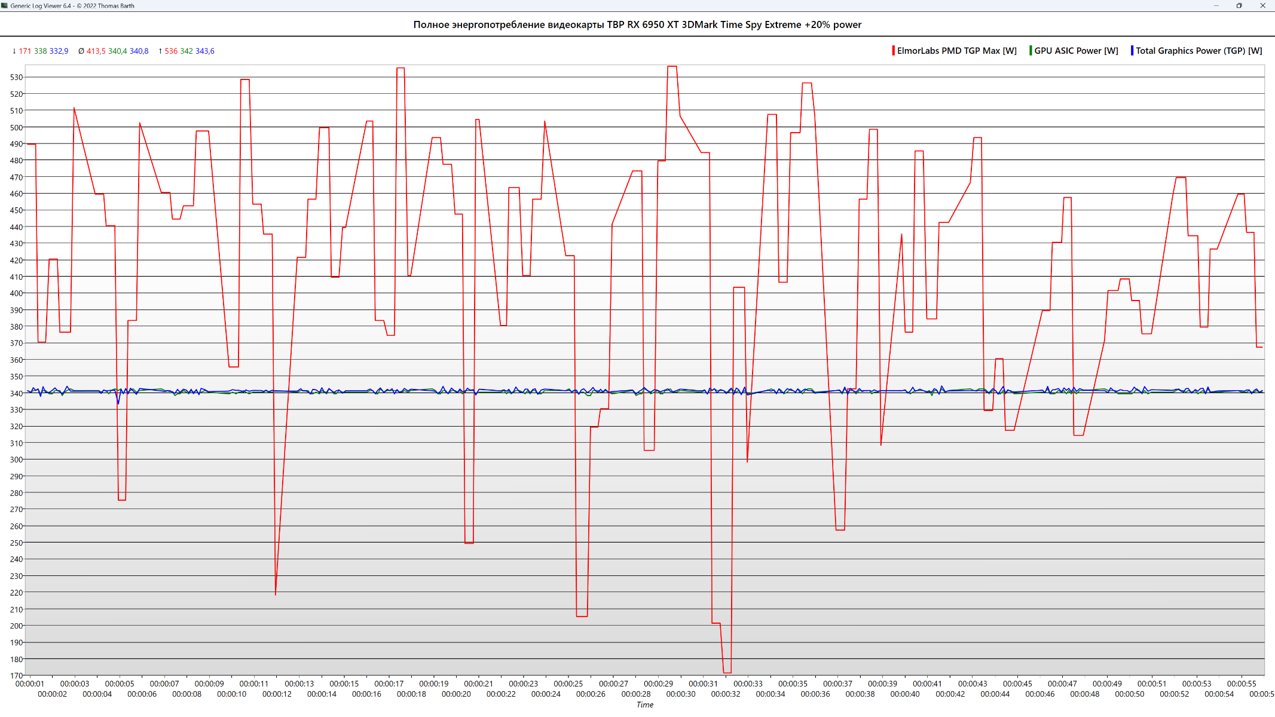Click the red maximum value 536
This screenshot has height=717, width=1275.
click(171, 51)
